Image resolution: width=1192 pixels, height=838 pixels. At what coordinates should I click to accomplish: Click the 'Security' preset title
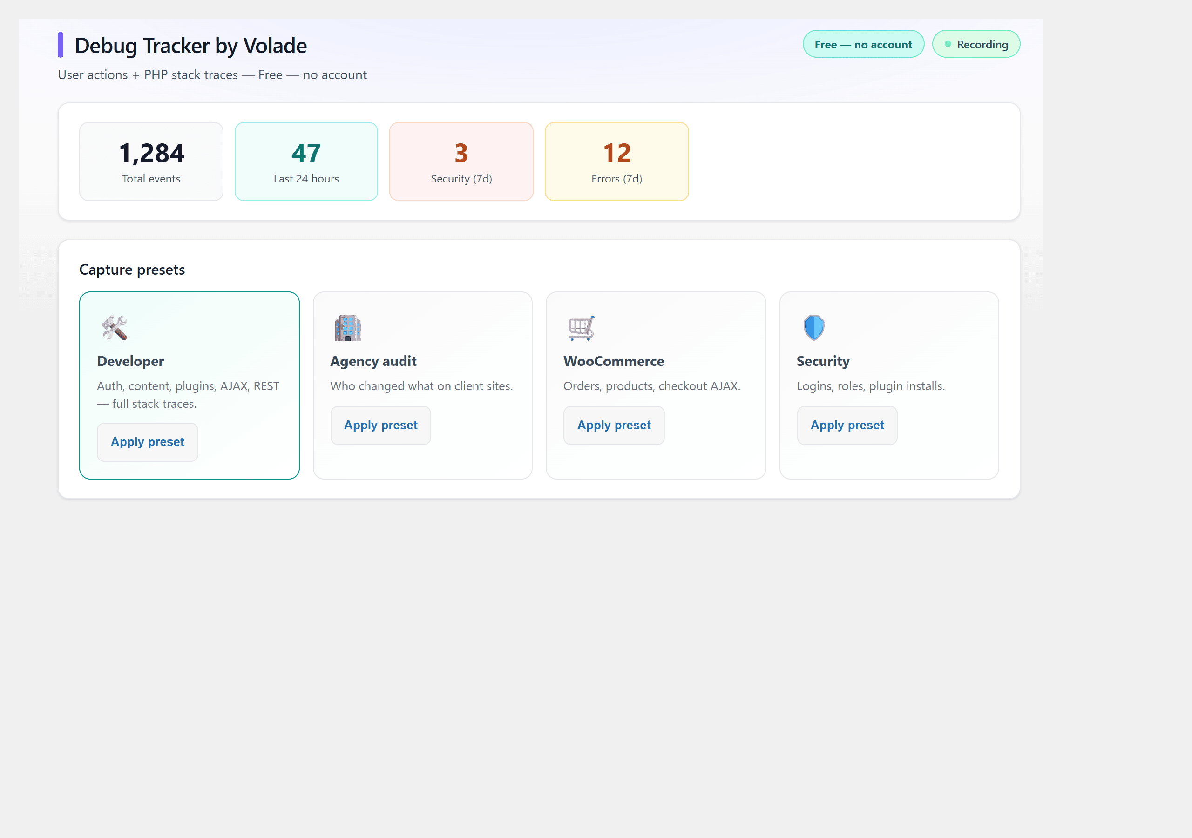(823, 361)
